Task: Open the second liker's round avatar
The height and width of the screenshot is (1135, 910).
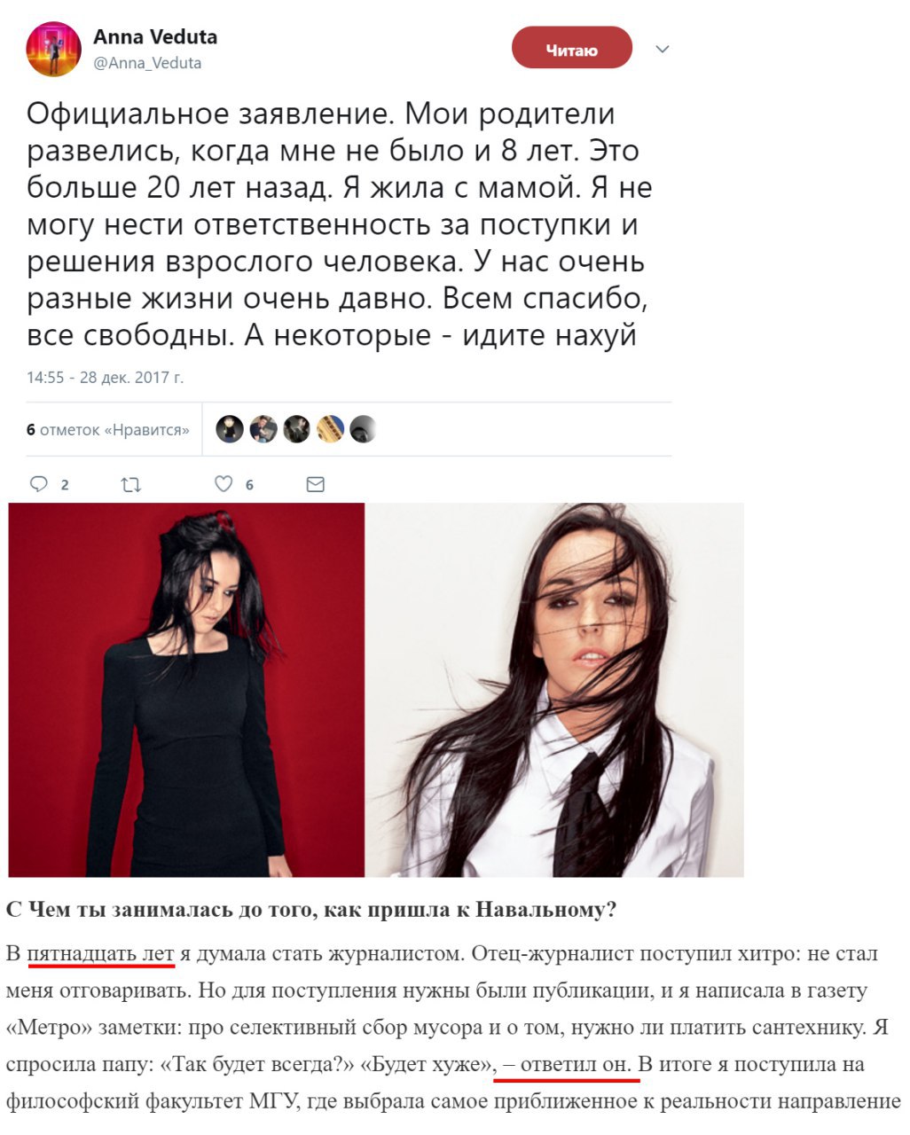Action: coord(263,429)
